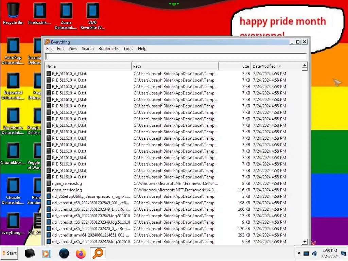Image resolution: width=348 pixels, height=261 pixels.
Task: Click the Firefox icon in the taskbar
Action: click(x=81, y=253)
